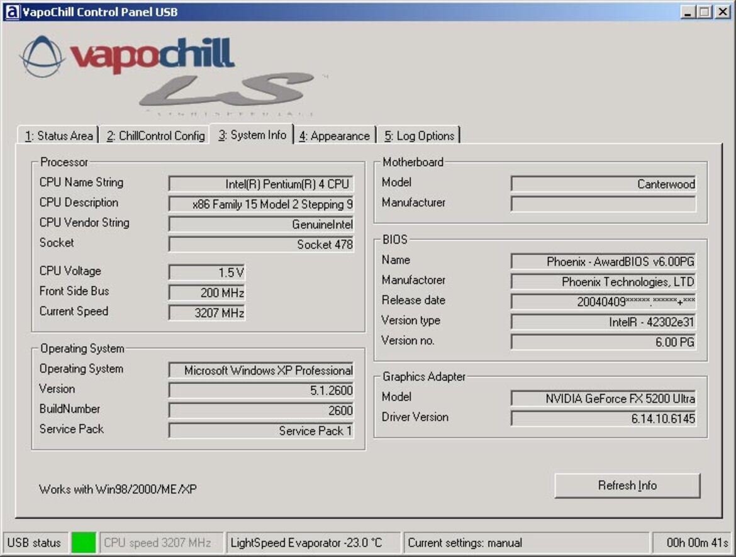The height and width of the screenshot is (557, 736).
Task: Click the green USB status indicator
Action: tap(84, 543)
